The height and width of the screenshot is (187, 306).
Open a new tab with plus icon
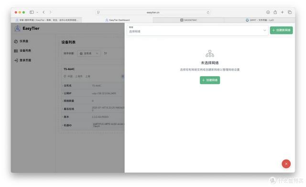pos(282,12)
